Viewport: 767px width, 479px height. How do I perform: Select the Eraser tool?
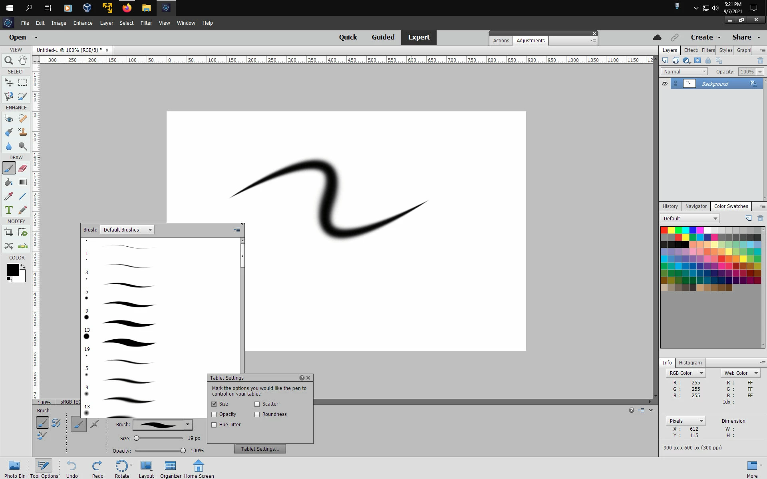click(x=23, y=168)
